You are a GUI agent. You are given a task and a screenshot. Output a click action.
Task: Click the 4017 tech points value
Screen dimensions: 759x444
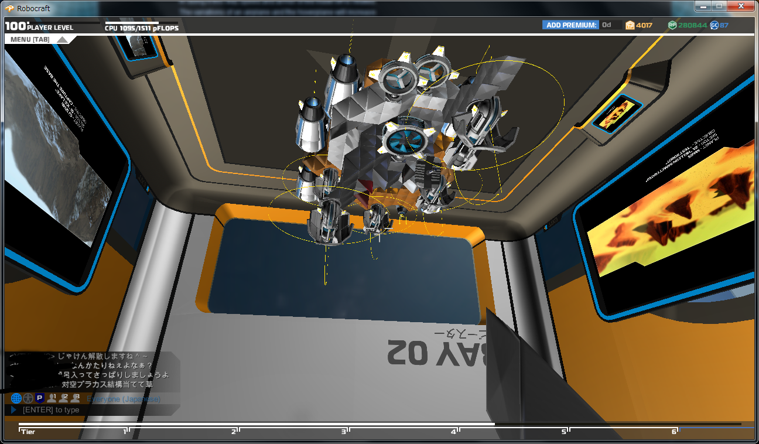point(644,25)
